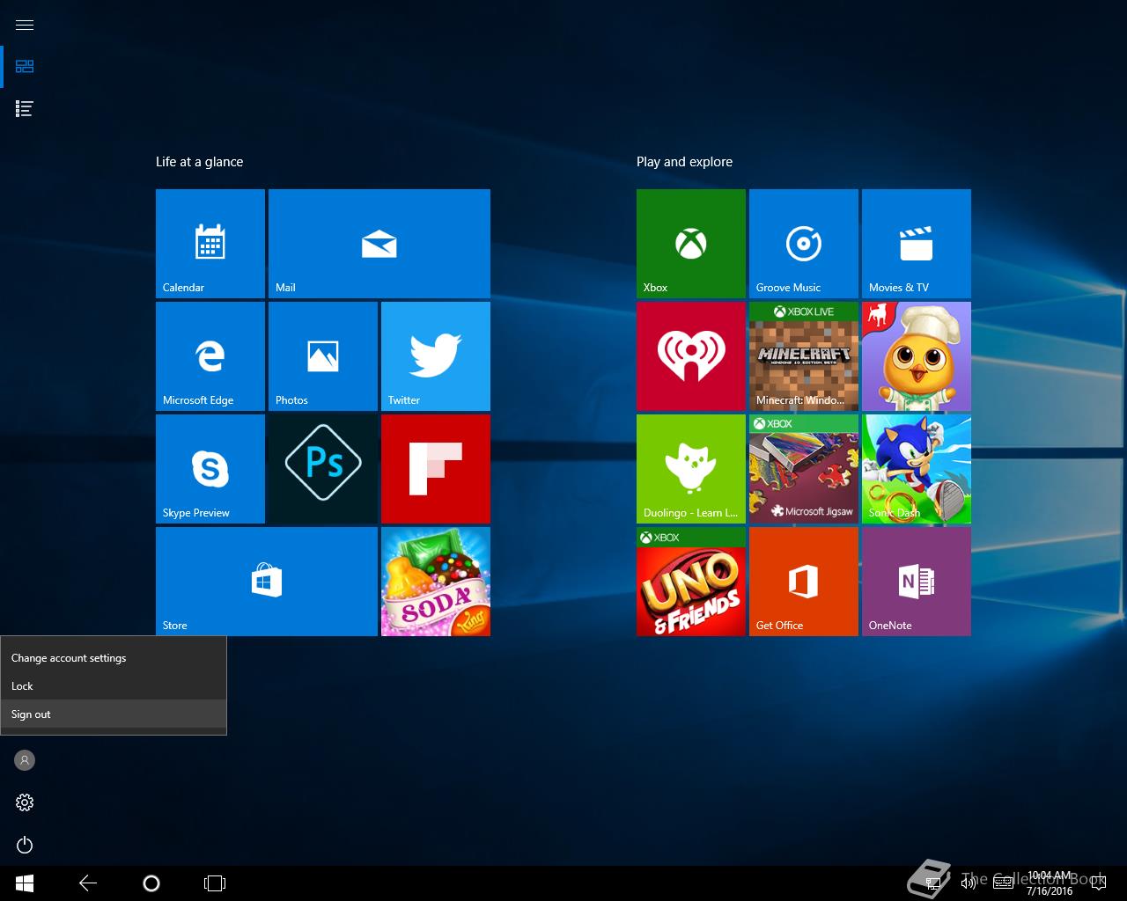Open Task View on taskbar

215,883
